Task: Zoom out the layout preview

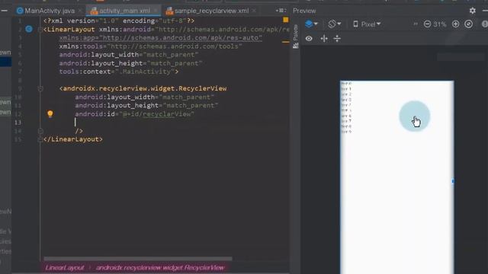Action: click(x=427, y=24)
